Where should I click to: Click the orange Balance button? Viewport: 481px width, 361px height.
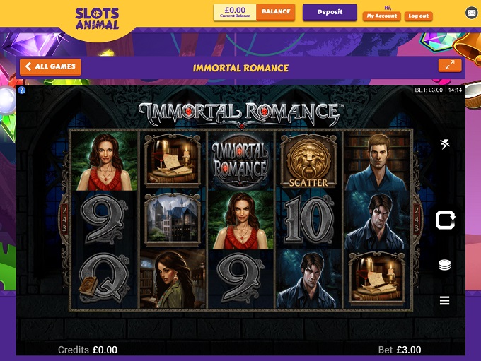point(275,12)
